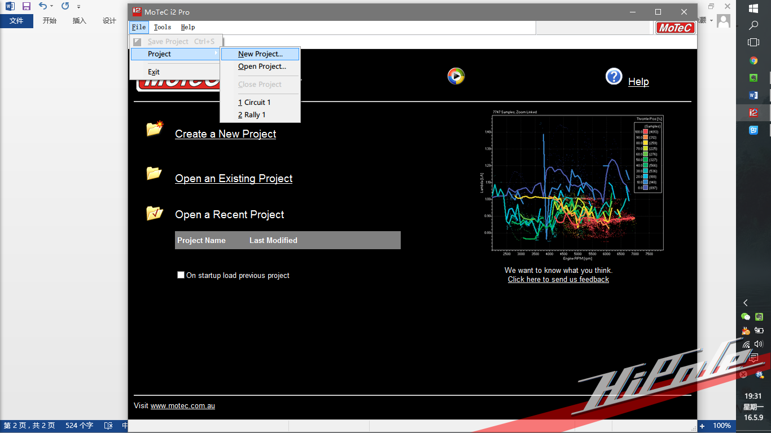Click the MoTeC logo in the top right corner
This screenshot has width=771, height=433.
(676, 28)
